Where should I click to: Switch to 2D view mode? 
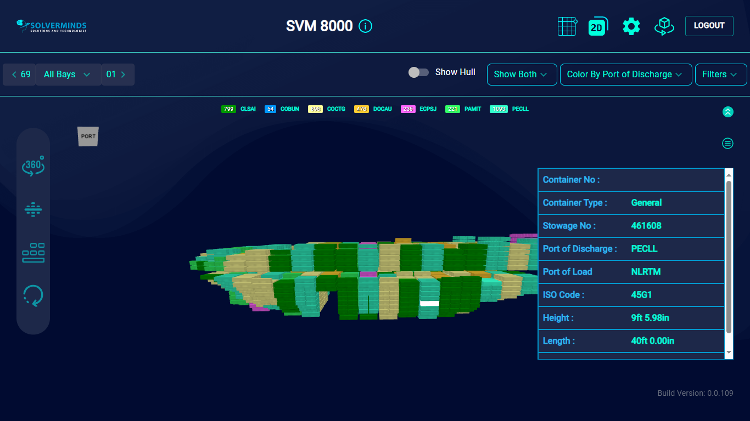[597, 26]
